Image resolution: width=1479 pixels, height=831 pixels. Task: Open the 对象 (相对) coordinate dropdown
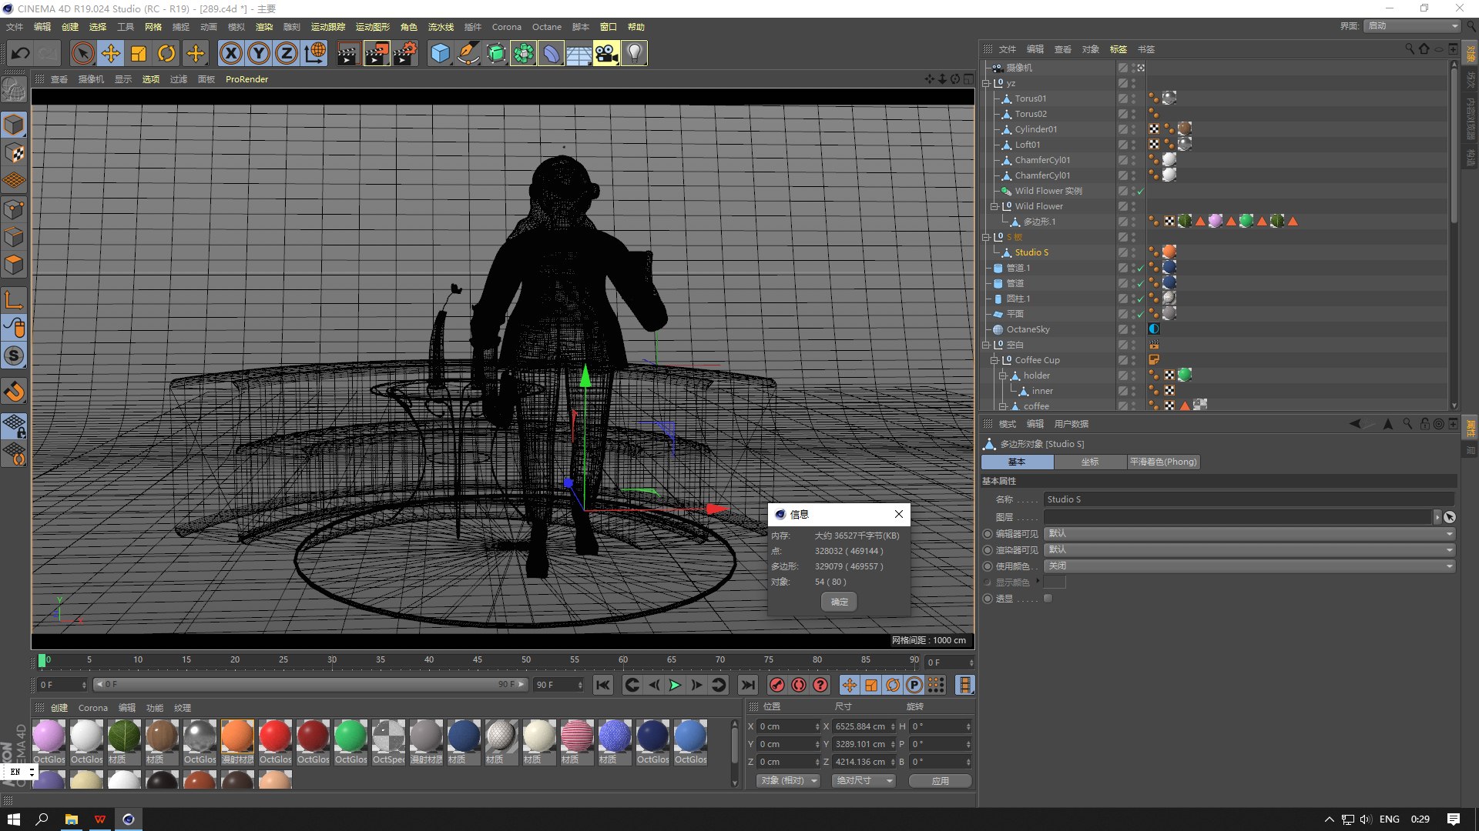point(788,780)
